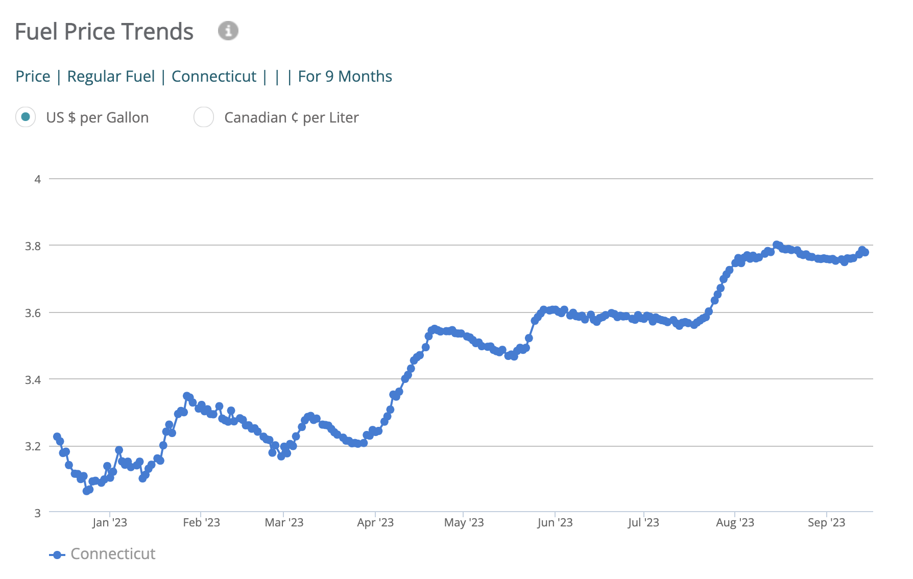
Task: Select the Canadian ¢ per Liter option
Action: [x=204, y=117]
